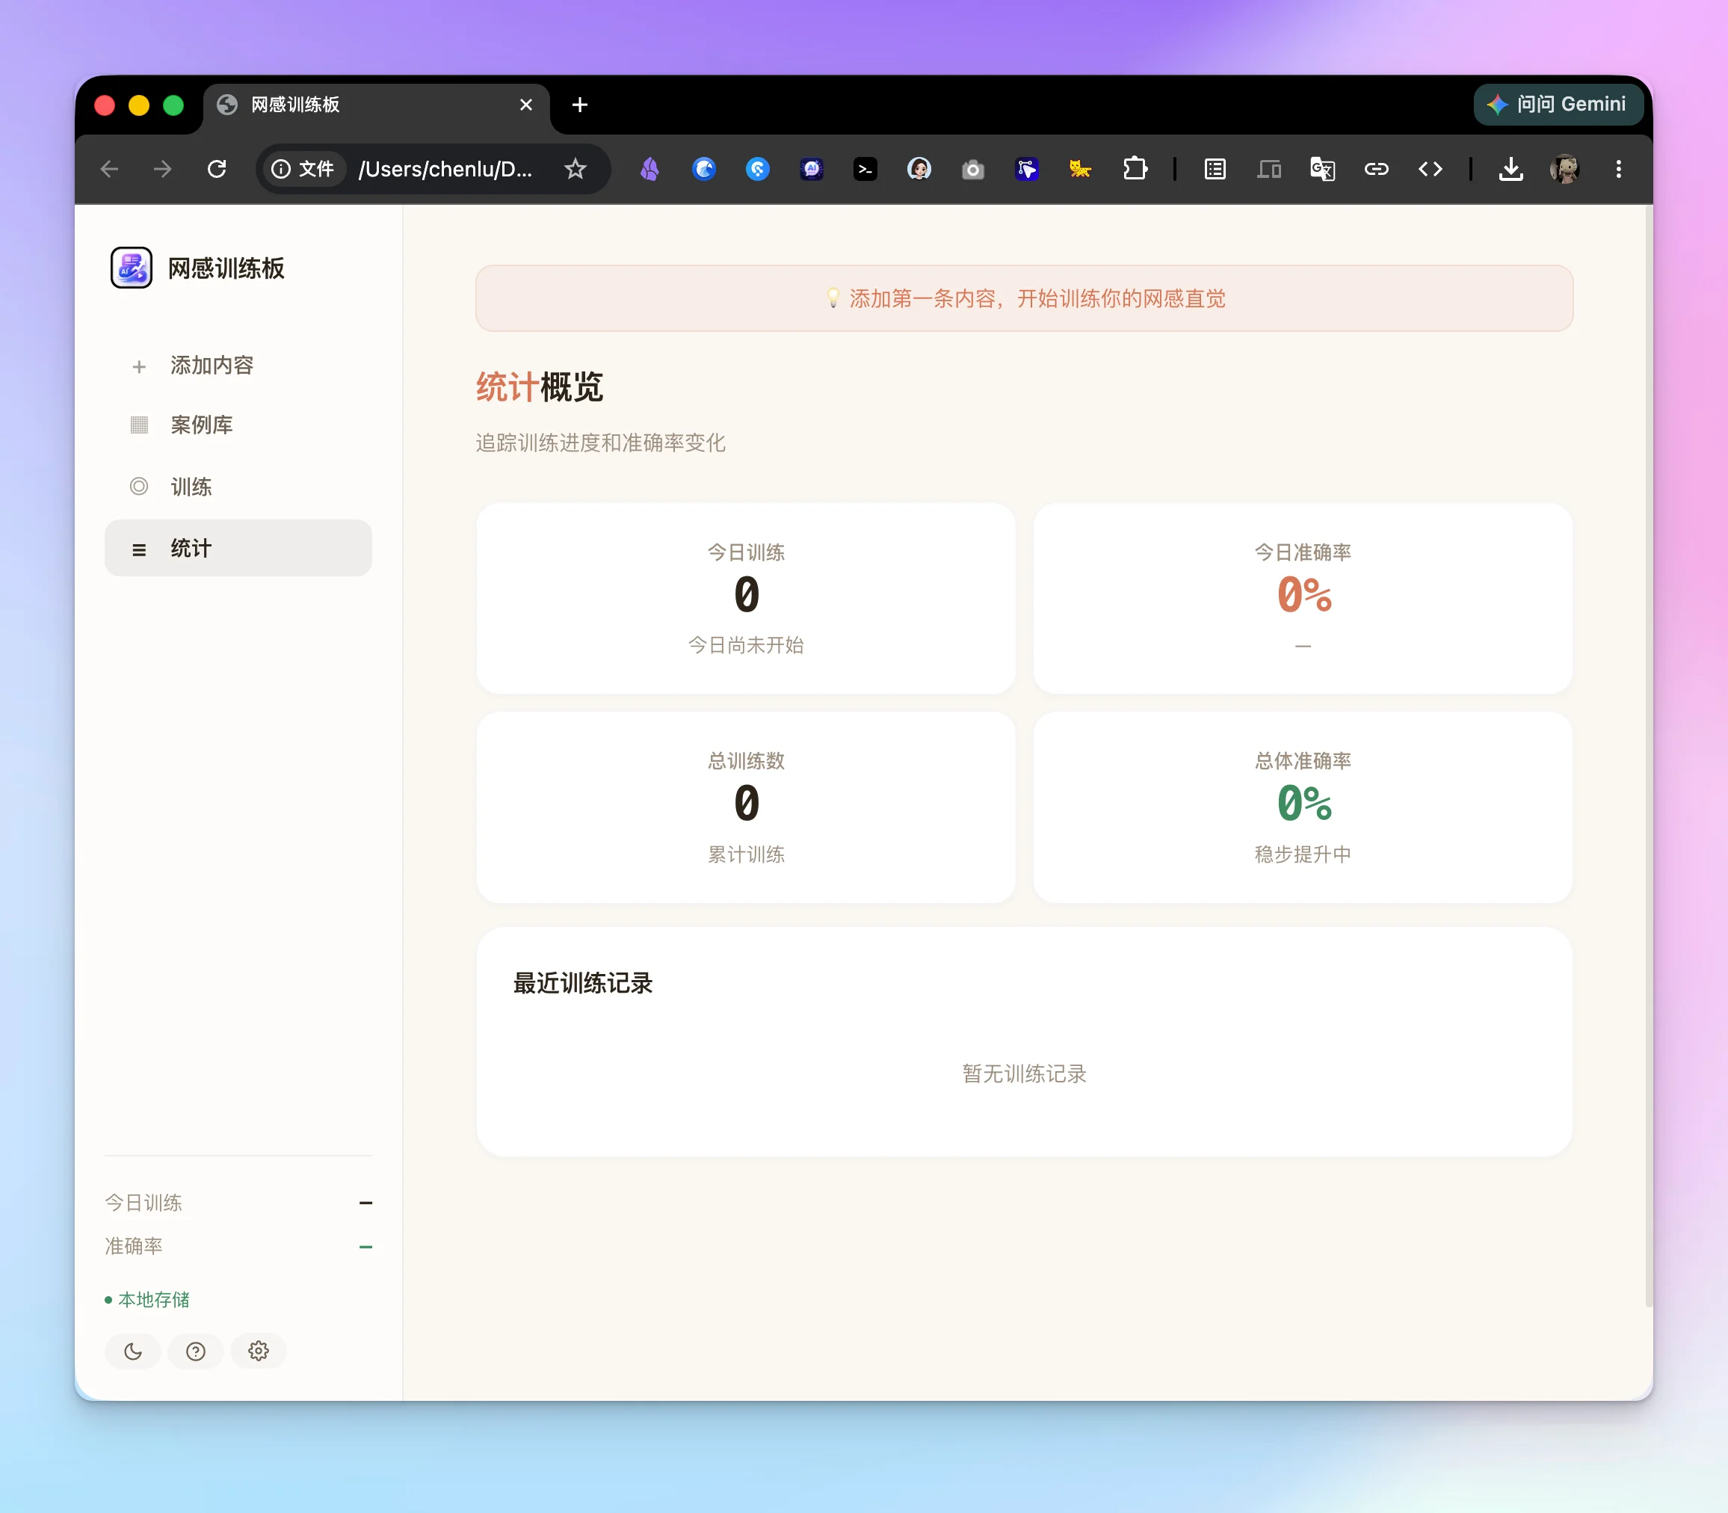Open the blue cursor extension icon
This screenshot has width=1728, height=1513.
click(x=1026, y=169)
